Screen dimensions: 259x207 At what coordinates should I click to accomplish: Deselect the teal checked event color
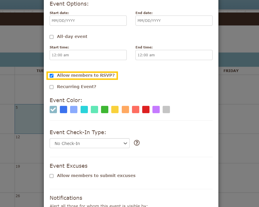(53, 109)
